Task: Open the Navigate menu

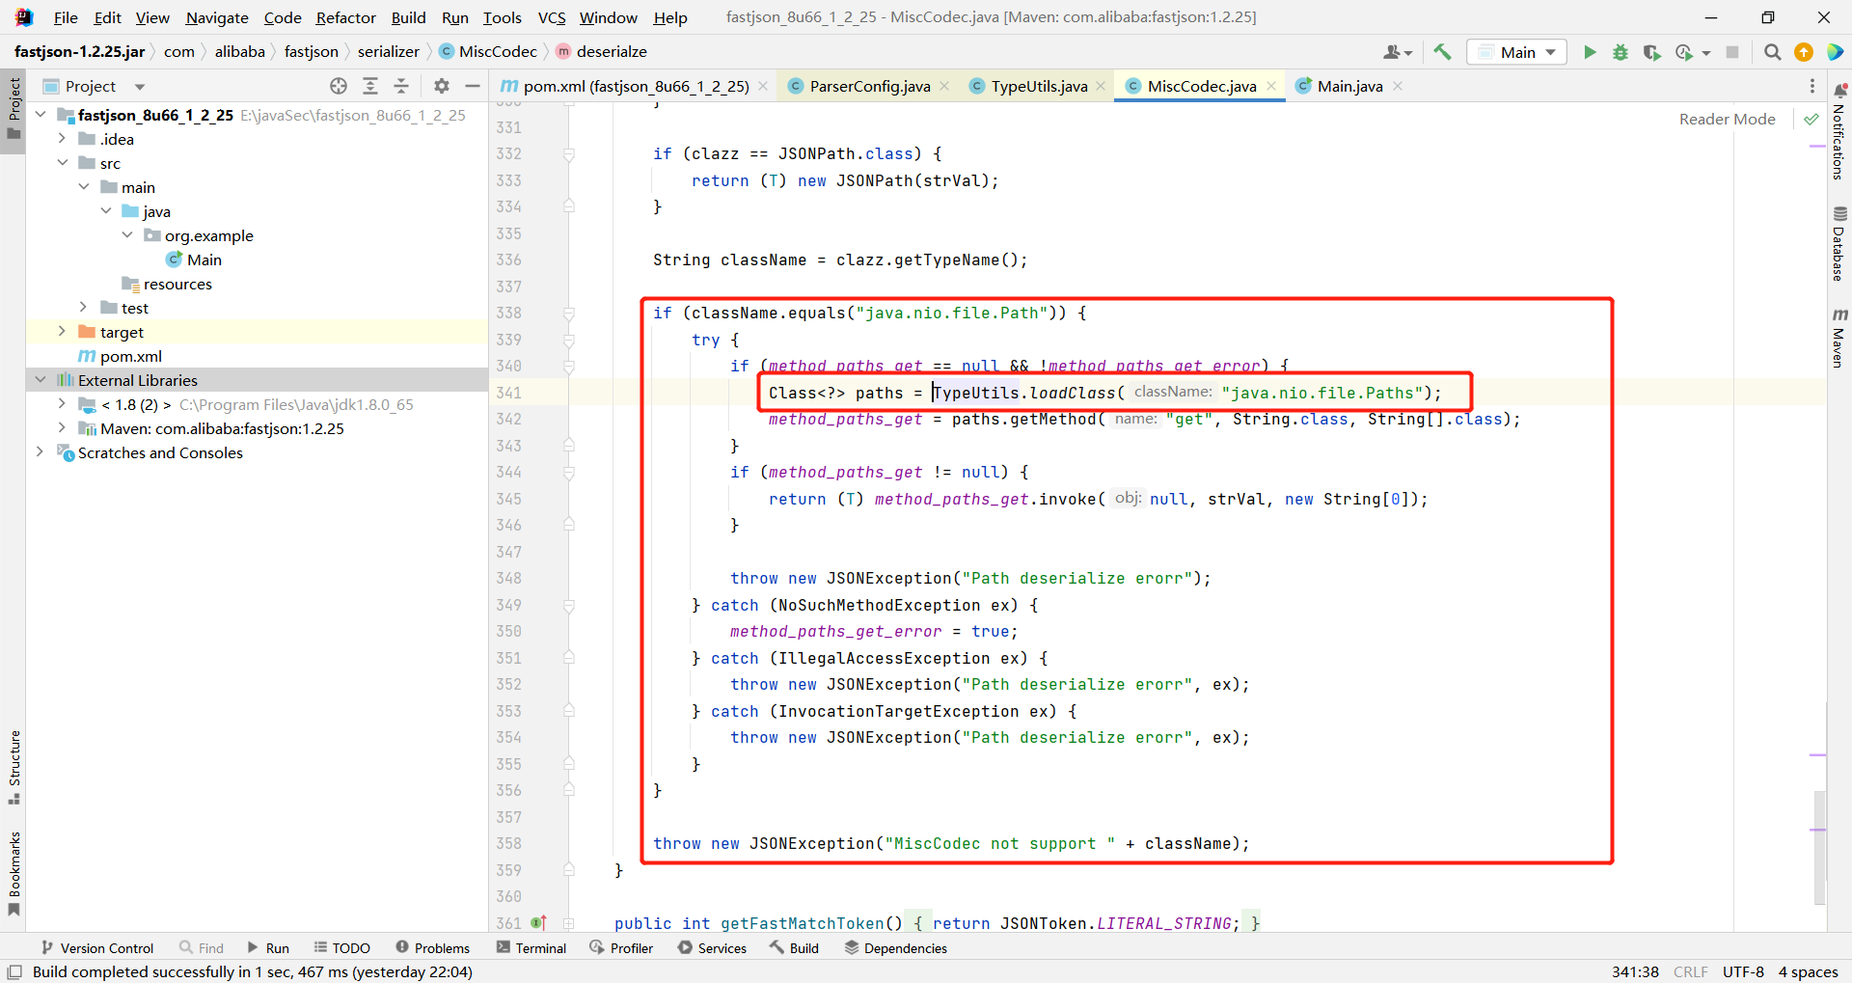Action: tap(217, 17)
